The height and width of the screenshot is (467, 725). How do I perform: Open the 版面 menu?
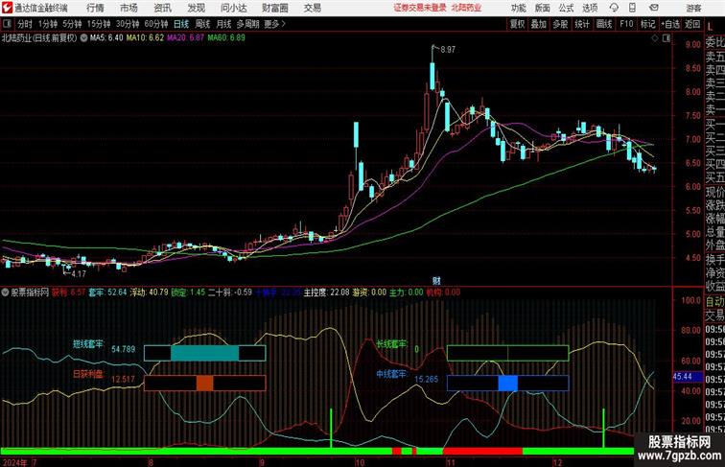click(543, 8)
